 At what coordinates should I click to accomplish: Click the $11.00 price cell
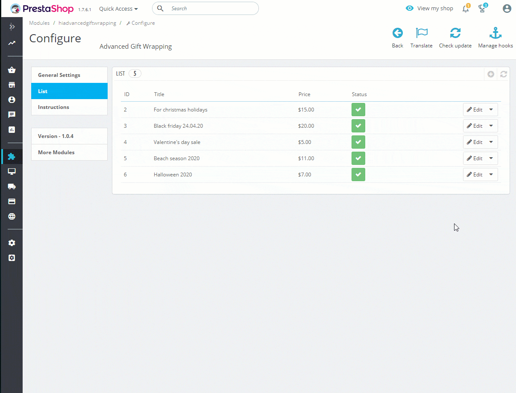pyautogui.click(x=306, y=158)
